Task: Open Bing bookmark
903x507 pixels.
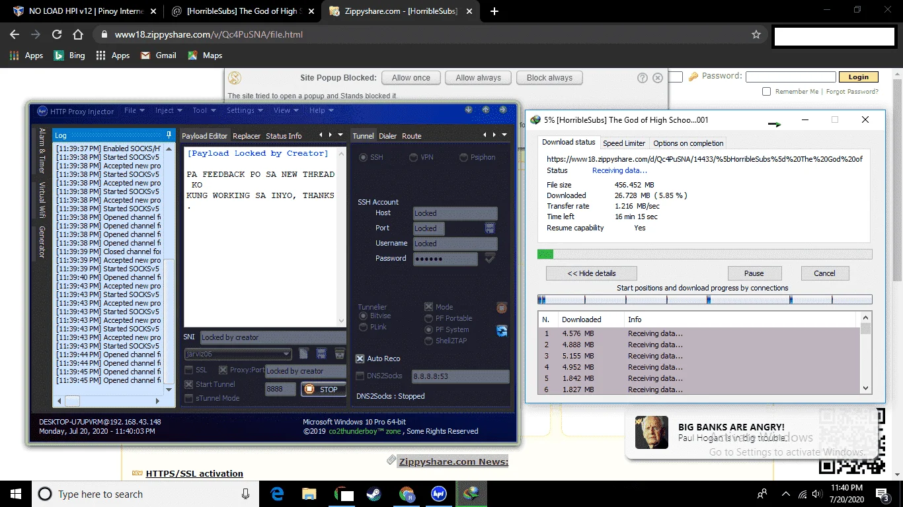Action: [69, 55]
